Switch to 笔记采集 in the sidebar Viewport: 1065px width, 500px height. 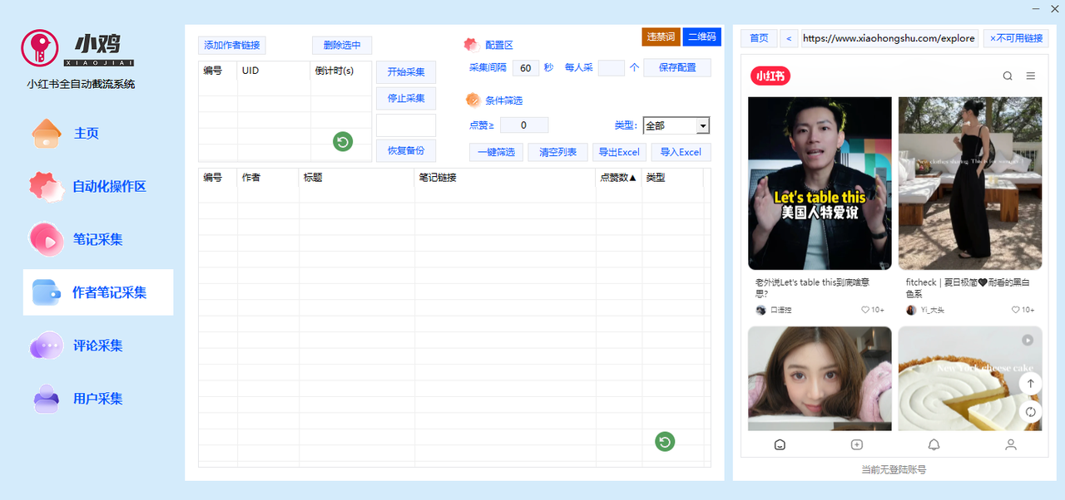[x=98, y=239]
